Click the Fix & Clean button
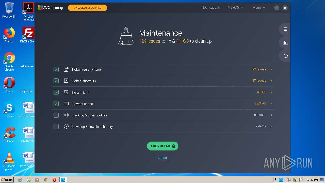325x183 pixels. click(x=162, y=146)
